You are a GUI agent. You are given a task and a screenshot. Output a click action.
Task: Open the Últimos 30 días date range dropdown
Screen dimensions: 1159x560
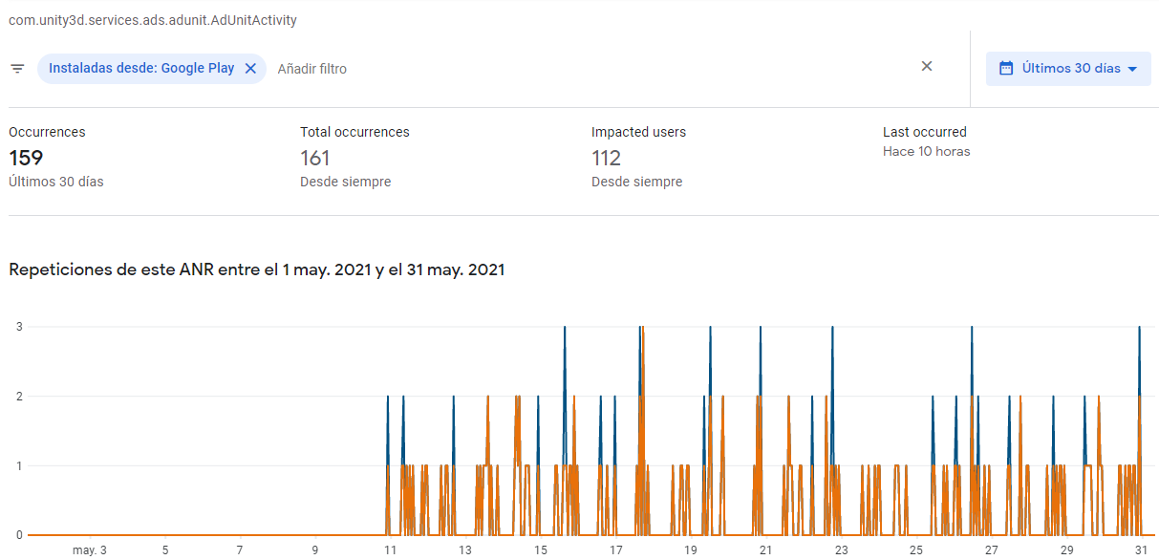click(1068, 68)
